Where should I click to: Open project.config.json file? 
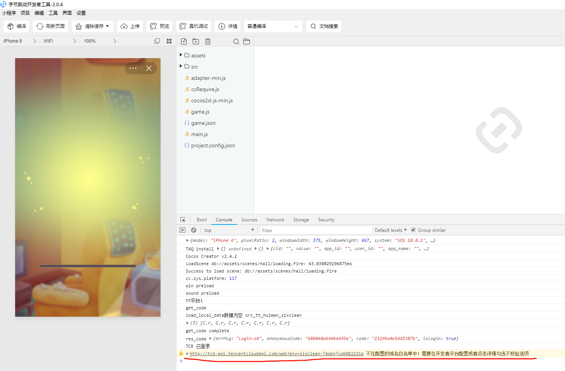click(x=213, y=145)
